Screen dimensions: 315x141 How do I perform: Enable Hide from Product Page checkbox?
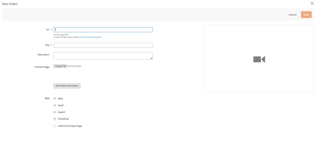click(54, 126)
